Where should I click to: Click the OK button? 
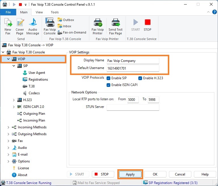pyautogui.click(x=155, y=174)
